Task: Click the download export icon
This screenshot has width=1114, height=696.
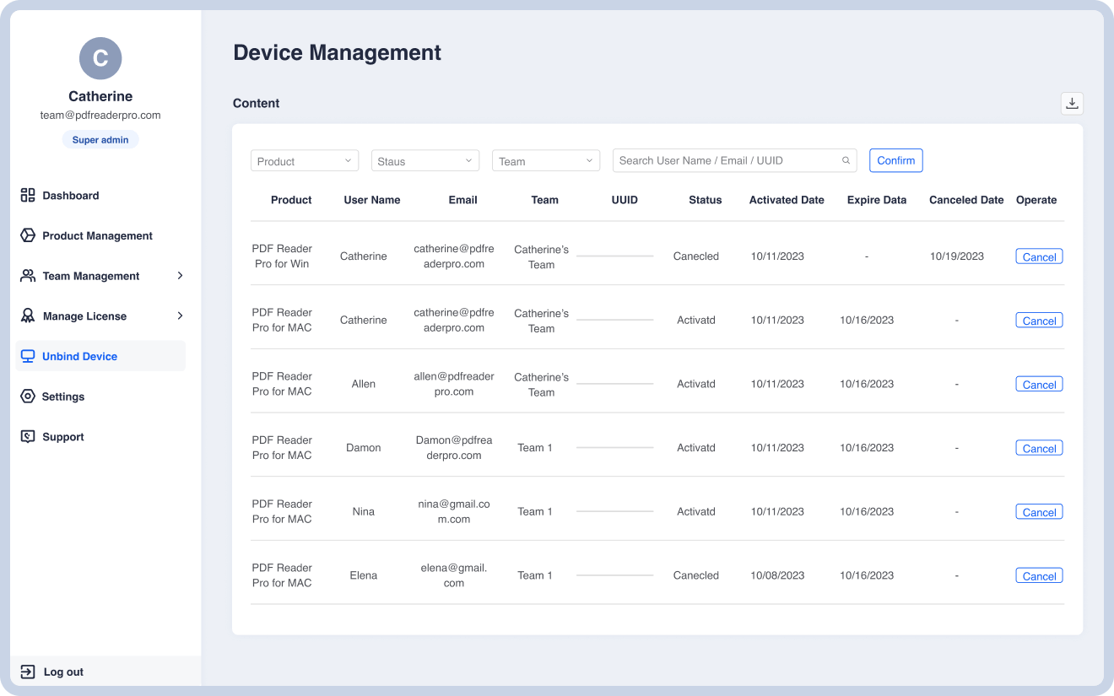Action: pos(1072,103)
